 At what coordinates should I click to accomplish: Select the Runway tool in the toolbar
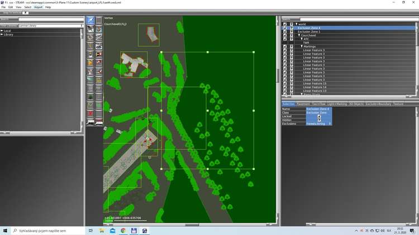(x=91, y=30)
